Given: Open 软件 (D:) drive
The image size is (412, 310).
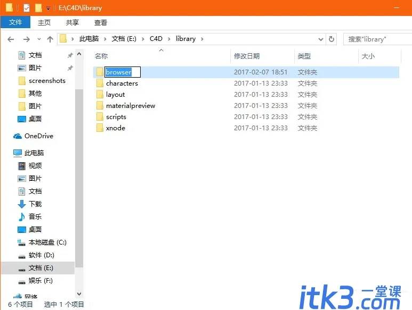Looking at the screenshot, I should [41, 255].
